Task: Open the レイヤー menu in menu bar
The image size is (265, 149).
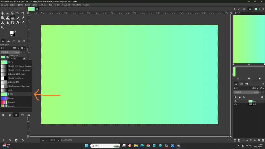Action: 43,5
